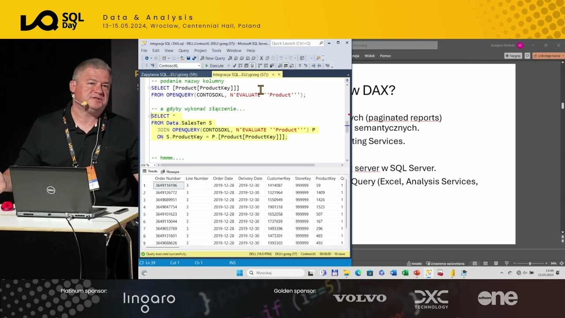Screen dimensions: 565x318
Task: Click the Open File icon
Action: 182,58
